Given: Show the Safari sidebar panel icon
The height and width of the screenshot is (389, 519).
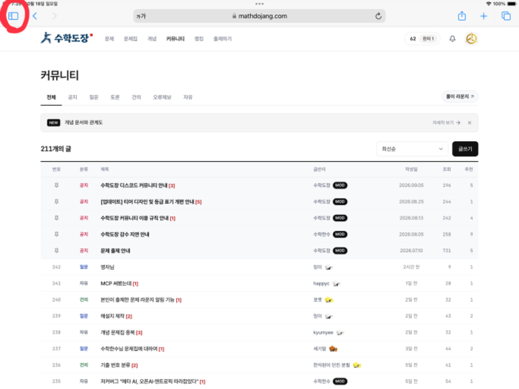Looking at the screenshot, I should tap(13, 16).
